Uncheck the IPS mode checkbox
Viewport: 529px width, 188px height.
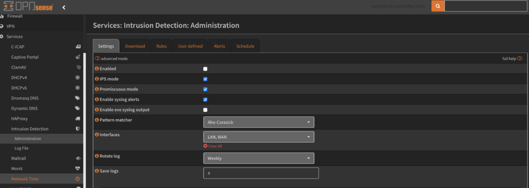click(x=206, y=79)
